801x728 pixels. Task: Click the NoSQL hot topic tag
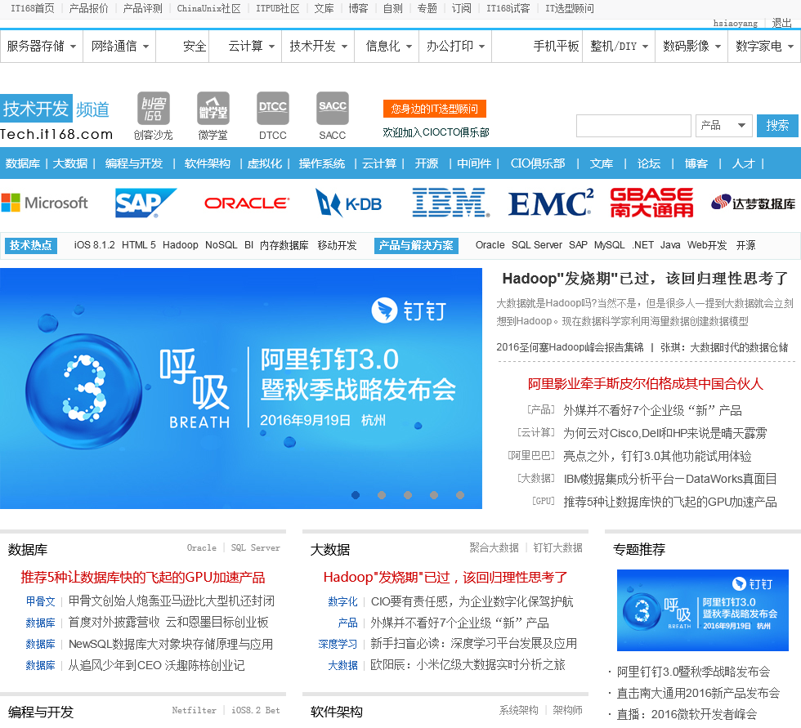(x=222, y=245)
